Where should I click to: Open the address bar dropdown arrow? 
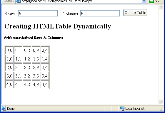tap(144, 1)
